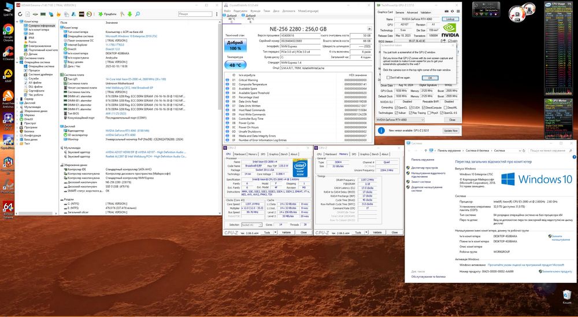Open CCleaner desktop shortcut
This screenshot has width=578, height=317.
[8, 54]
